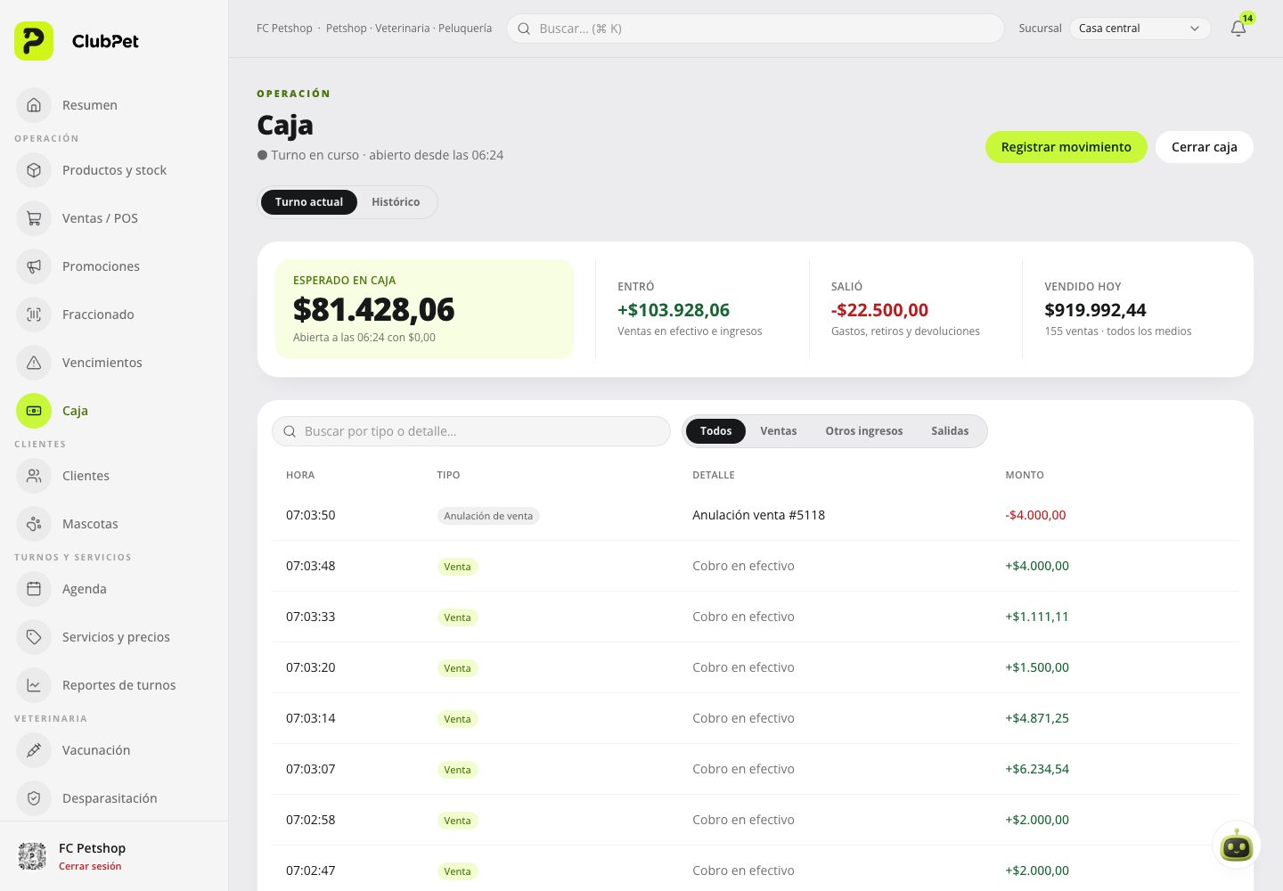Select Anulación venta #5118 detail

tap(759, 515)
